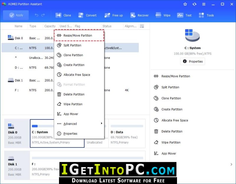This screenshot has height=184, width=236.
Task: Click the refresh icon in title bar
Action: (x=194, y=4)
